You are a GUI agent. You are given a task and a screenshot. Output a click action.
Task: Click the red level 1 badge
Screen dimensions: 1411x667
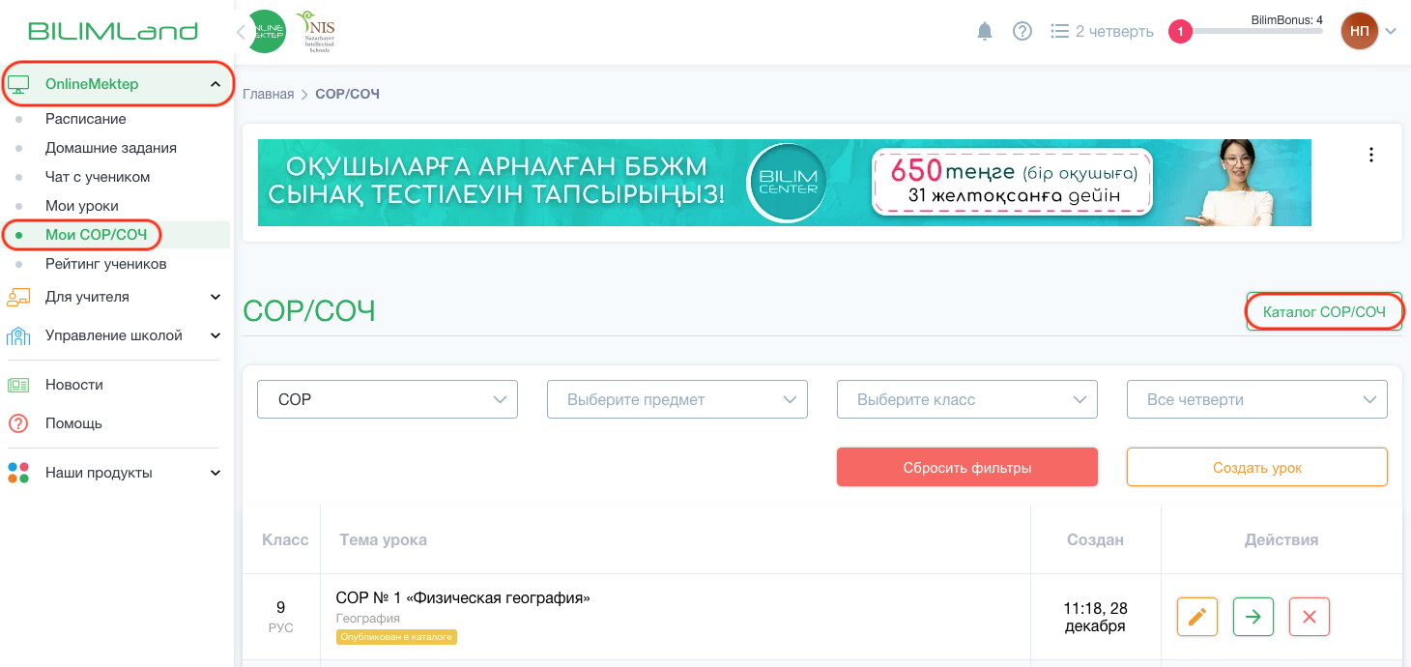pyautogui.click(x=1180, y=32)
